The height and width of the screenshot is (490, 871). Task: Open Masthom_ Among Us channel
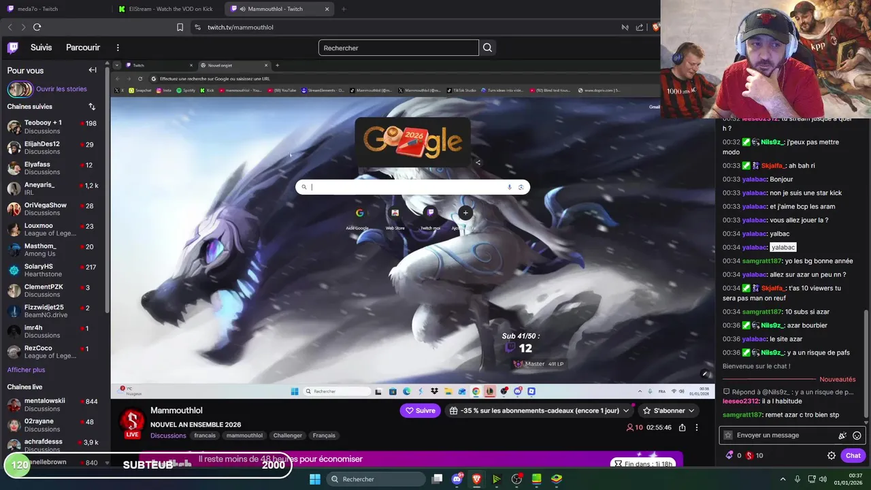click(x=53, y=250)
